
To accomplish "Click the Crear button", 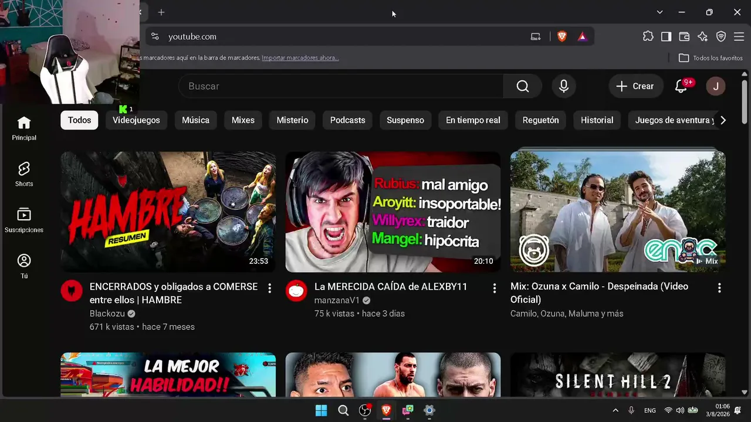I will point(635,86).
